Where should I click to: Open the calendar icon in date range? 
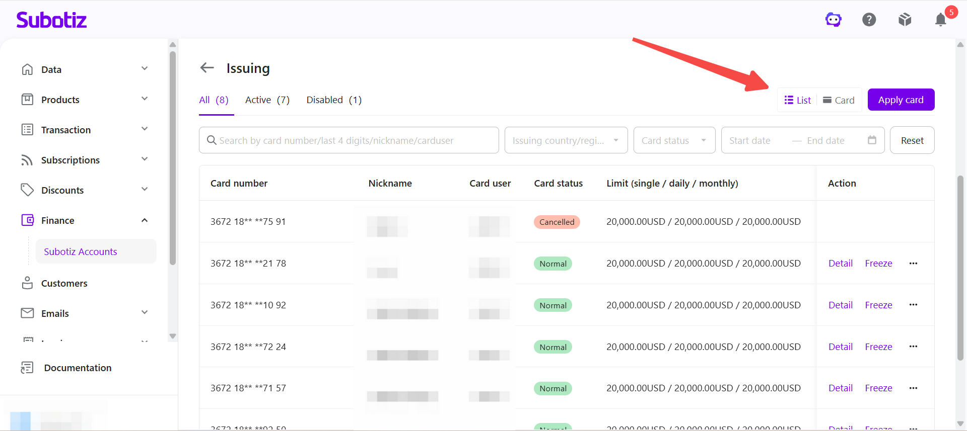pos(872,140)
